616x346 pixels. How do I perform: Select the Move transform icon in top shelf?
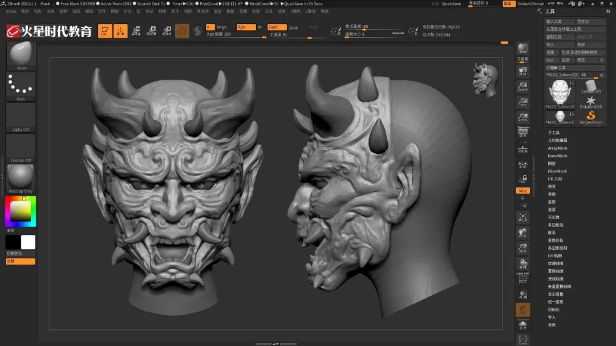pyautogui.click(x=136, y=31)
